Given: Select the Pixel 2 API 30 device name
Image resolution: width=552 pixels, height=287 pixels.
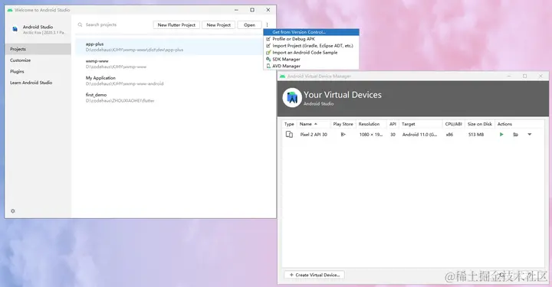Looking at the screenshot, I should (x=314, y=135).
